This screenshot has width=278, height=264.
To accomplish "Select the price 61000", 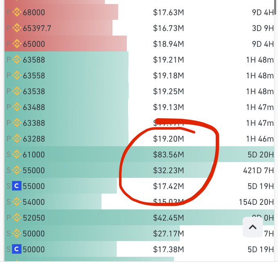I will 34,154.
